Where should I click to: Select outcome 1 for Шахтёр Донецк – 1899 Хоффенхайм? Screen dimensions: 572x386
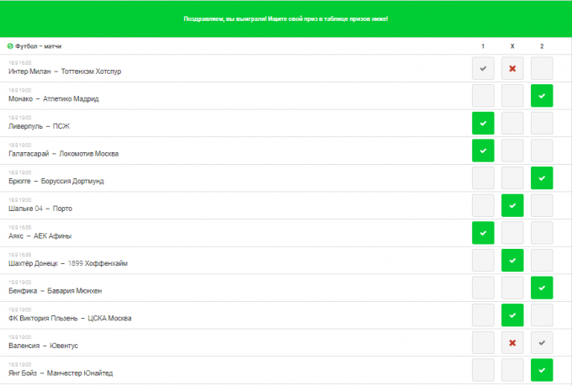[483, 260]
